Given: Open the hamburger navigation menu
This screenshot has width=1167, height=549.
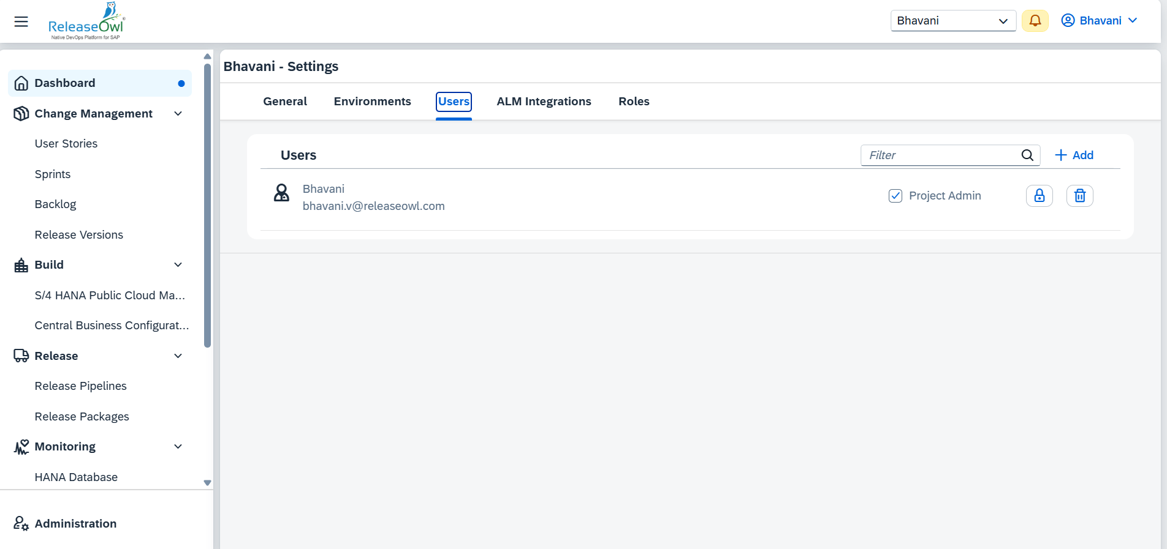Looking at the screenshot, I should (x=21, y=22).
